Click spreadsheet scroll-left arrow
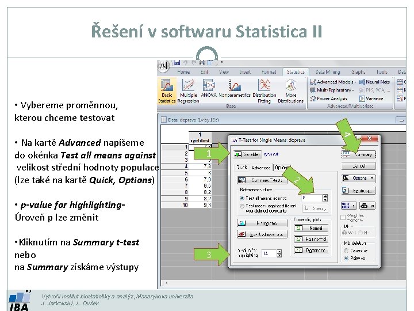The height and width of the screenshot is (311, 414). (166, 283)
